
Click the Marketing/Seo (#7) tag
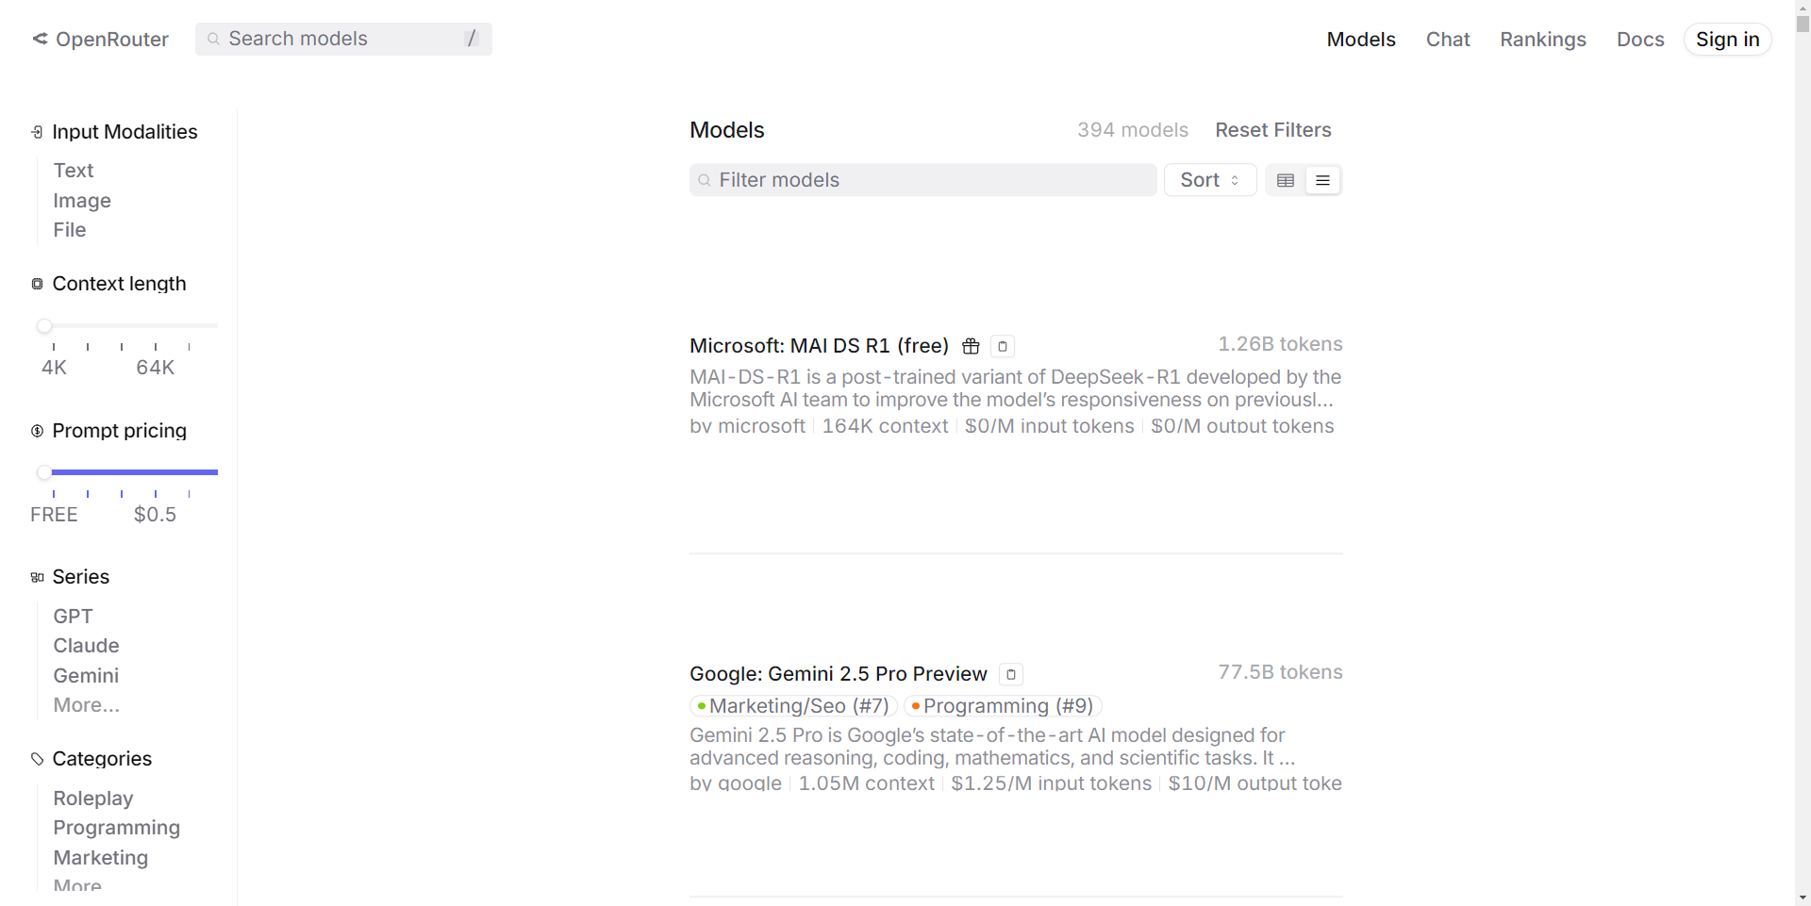(793, 706)
